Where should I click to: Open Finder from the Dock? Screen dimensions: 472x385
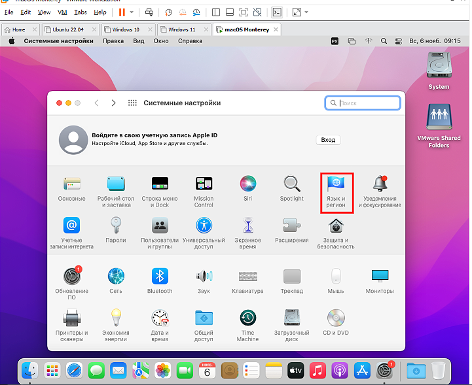click(x=30, y=371)
